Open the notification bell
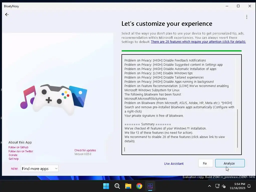 click(x=249, y=186)
